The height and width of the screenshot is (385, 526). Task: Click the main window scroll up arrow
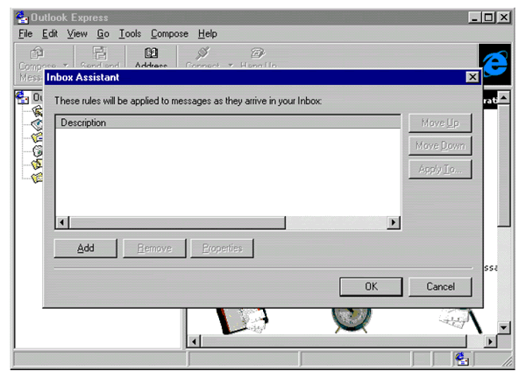(504, 97)
